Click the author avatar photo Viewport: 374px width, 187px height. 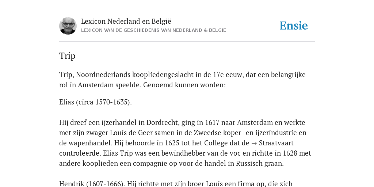[x=68, y=26]
